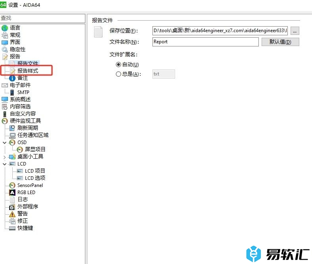The width and height of the screenshot is (312, 264).
Task: Click the 查找 search box
Action: (42, 18)
